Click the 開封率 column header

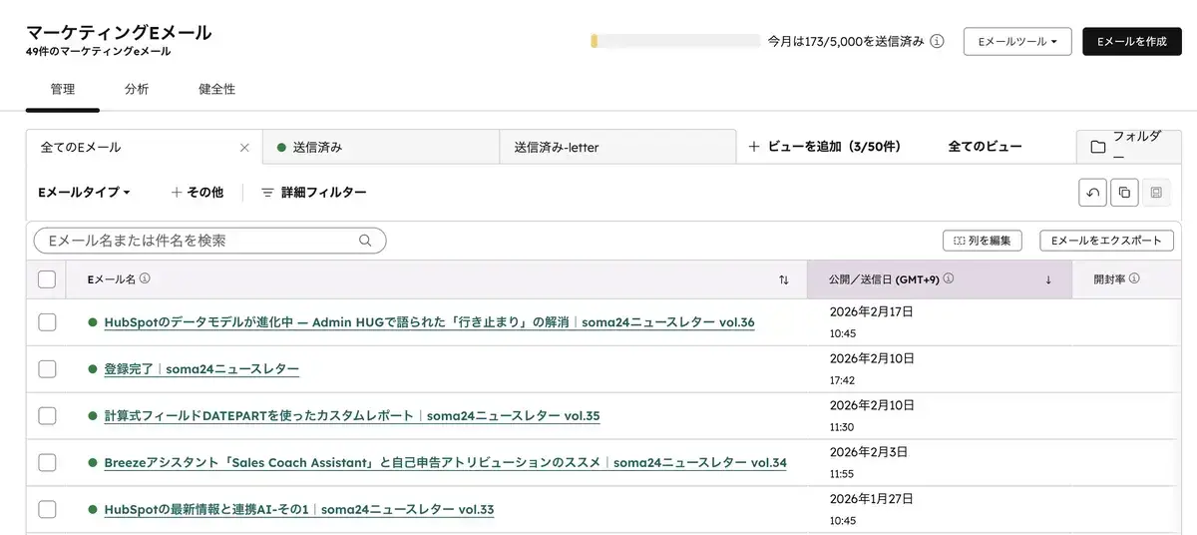click(1127, 280)
